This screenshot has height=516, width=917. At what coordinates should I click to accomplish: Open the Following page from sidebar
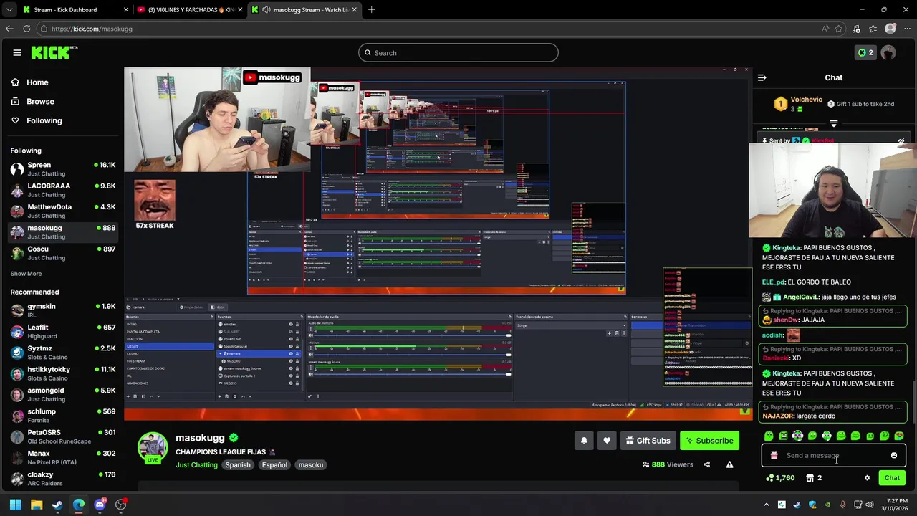36,120
